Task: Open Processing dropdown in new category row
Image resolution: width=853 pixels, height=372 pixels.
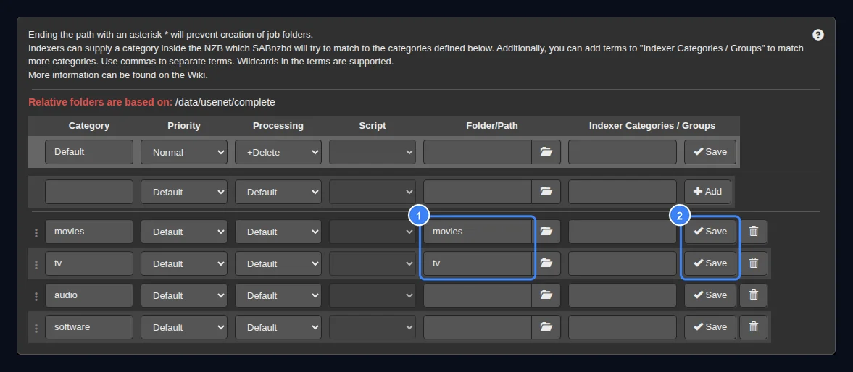Action: click(278, 192)
